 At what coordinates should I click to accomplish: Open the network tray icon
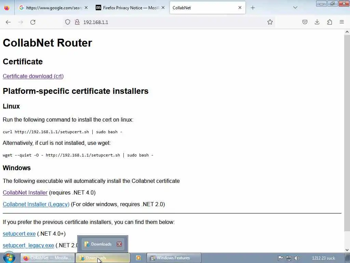[x=288, y=258]
